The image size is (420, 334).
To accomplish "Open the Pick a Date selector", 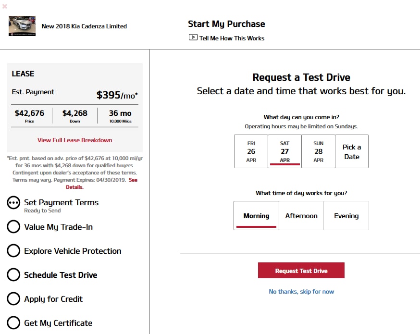I will click(x=352, y=151).
